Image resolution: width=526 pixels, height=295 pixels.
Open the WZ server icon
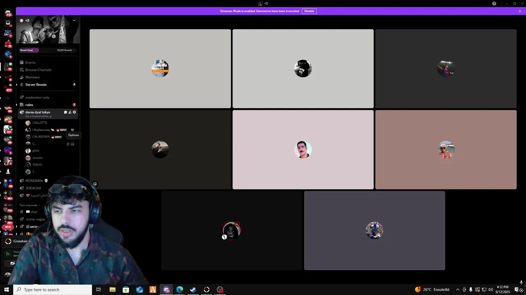pyautogui.click(x=8, y=151)
